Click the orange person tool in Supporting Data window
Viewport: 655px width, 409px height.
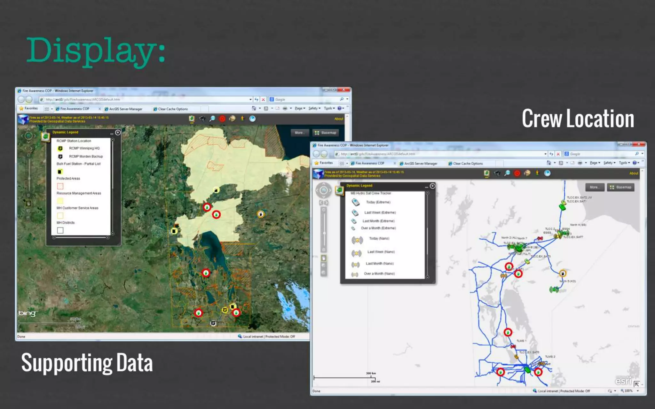242,119
